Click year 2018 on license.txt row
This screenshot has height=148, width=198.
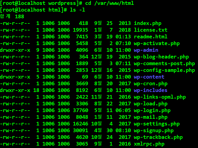(x=125, y=30)
